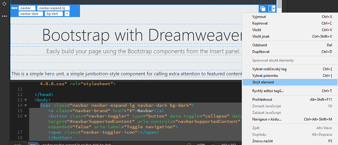Click Spravovat skryté elementy menu entry
The image size is (338, 145).
click(290, 60)
